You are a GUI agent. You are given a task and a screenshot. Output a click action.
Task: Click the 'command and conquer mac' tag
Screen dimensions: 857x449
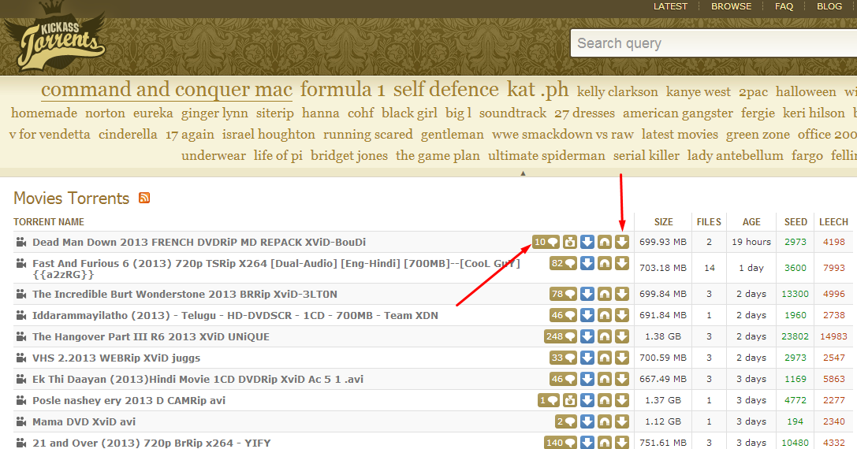click(166, 90)
